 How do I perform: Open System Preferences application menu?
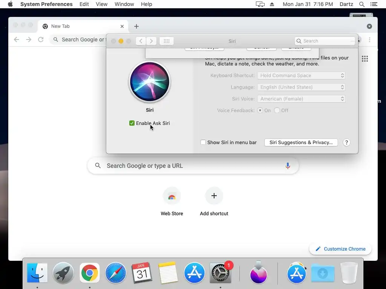pyautogui.click(x=46, y=4)
